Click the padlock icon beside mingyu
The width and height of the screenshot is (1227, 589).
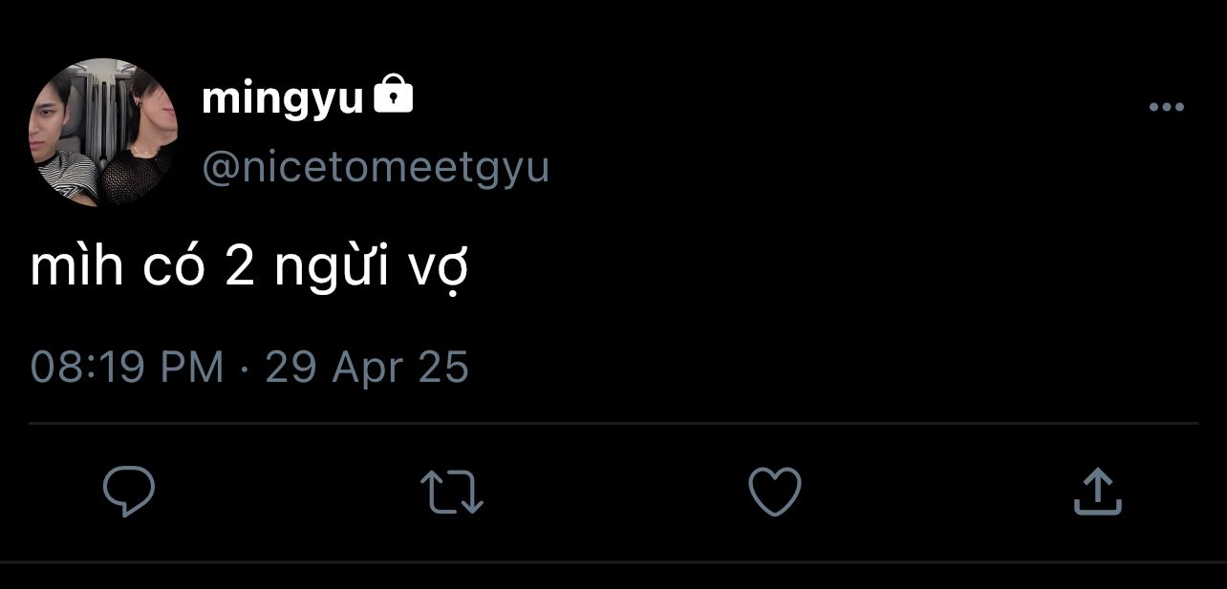point(393,96)
